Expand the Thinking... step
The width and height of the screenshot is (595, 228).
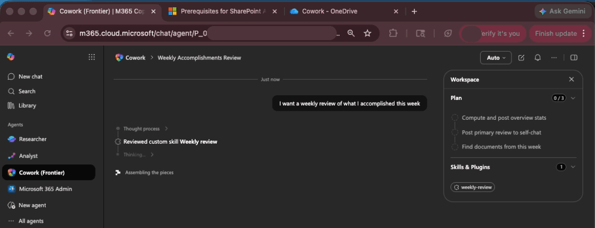pyautogui.click(x=152, y=155)
